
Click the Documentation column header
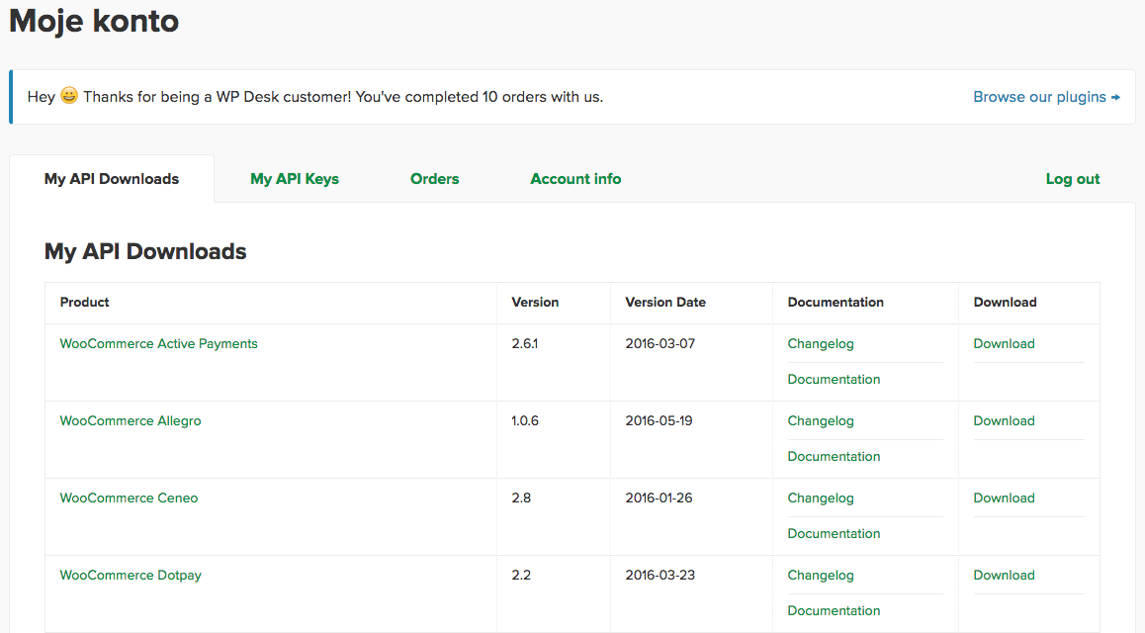click(x=836, y=303)
